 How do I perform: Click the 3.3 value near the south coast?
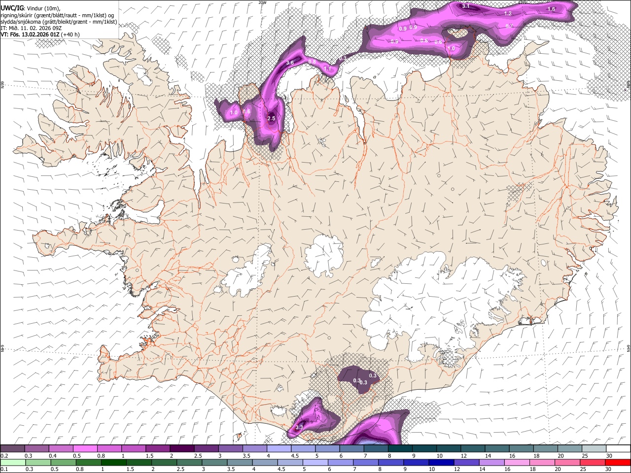299,428
